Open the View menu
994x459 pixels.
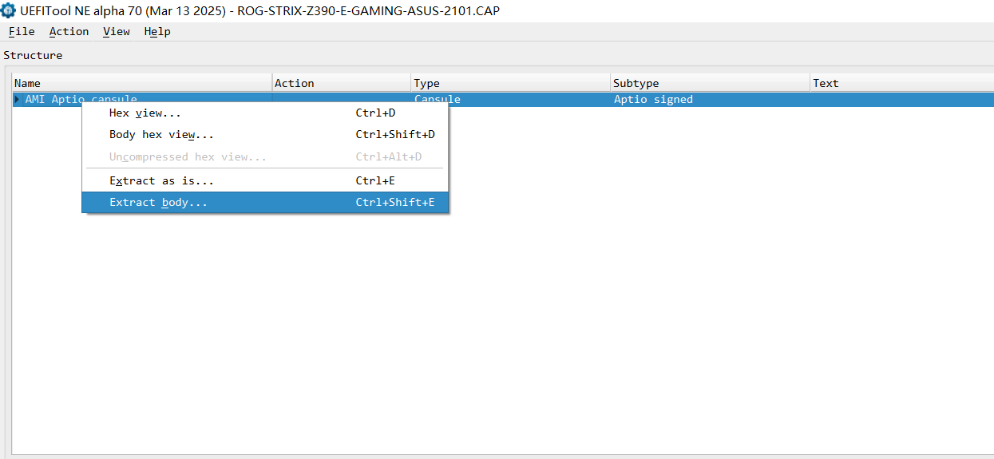tap(117, 31)
